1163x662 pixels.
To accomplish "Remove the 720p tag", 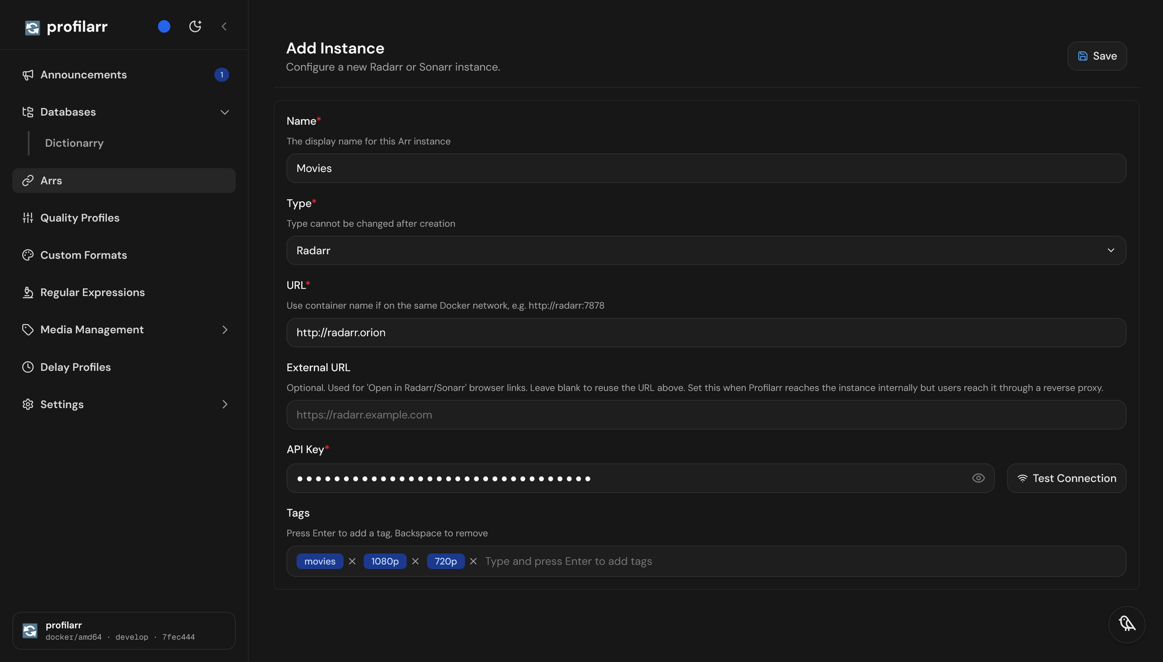I will point(473,561).
